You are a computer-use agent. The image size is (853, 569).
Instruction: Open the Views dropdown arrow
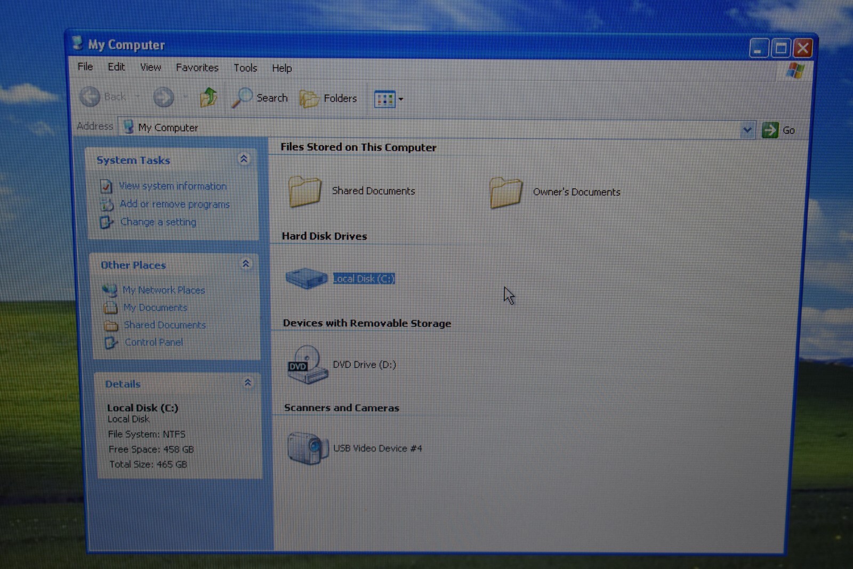[401, 99]
